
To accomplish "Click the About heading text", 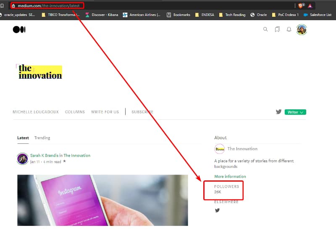I will tap(220, 138).
